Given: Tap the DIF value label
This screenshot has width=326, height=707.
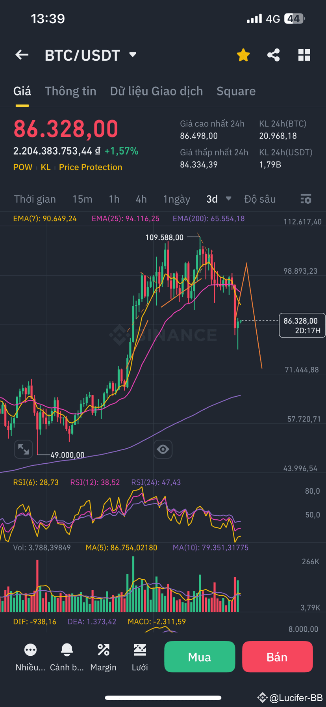Looking at the screenshot, I should [35, 622].
